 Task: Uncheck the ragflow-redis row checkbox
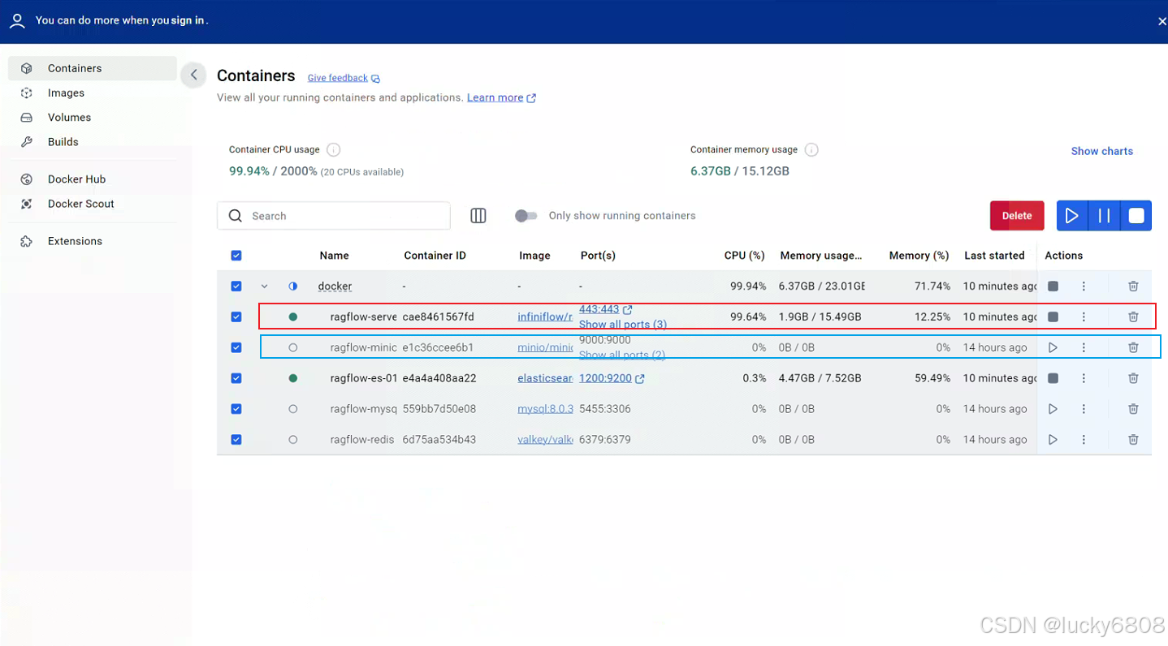[x=236, y=440]
